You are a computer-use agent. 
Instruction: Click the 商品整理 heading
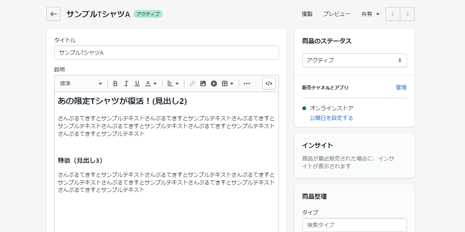pyautogui.click(x=314, y=196)
